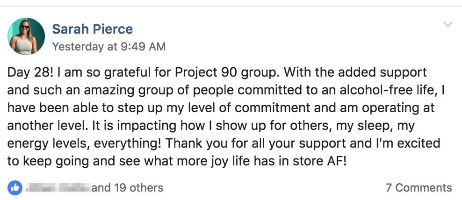462x200 pixels.
Task: Click the blue thumbs-up Like reaction icon
Action: 15,188
